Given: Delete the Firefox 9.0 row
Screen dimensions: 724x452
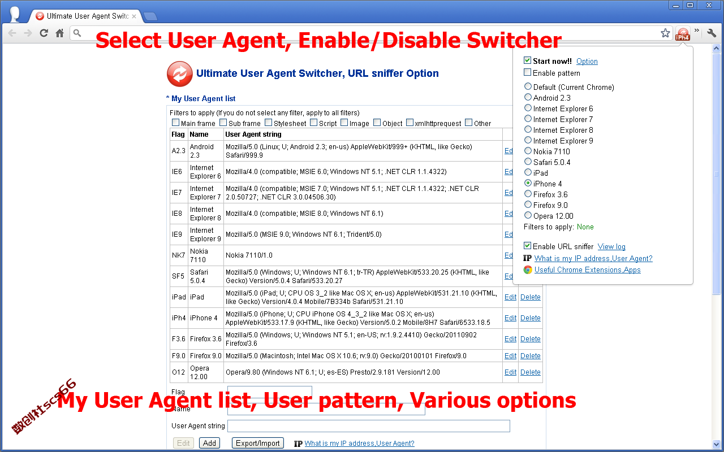Looking at the screenshot, I should [531, 356].
